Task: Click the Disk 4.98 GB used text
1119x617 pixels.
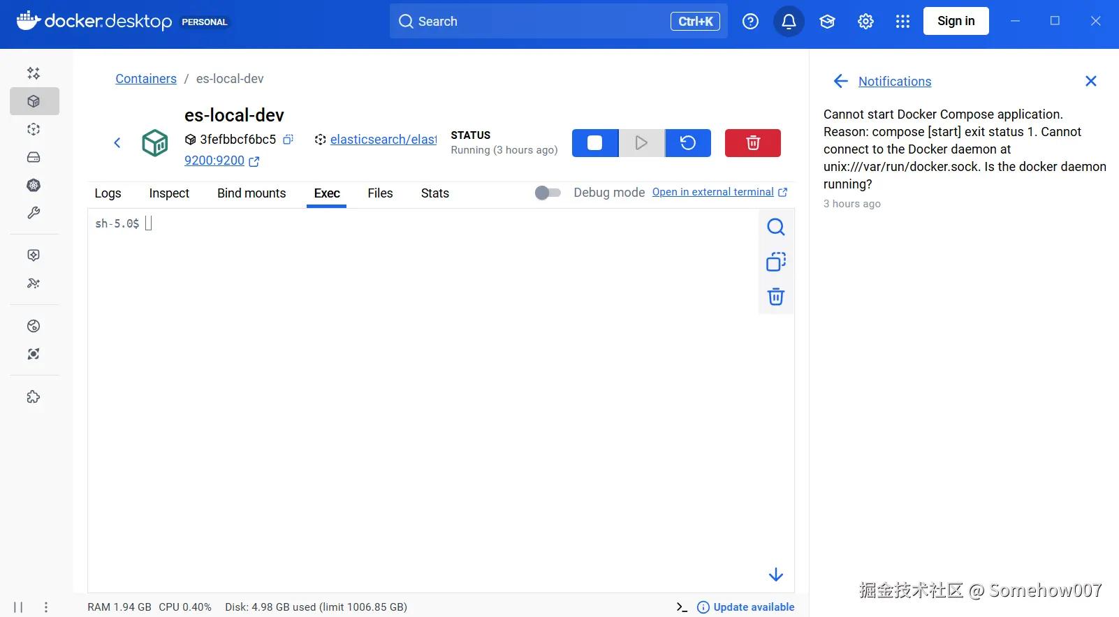Action: click(x=316, y=607)
